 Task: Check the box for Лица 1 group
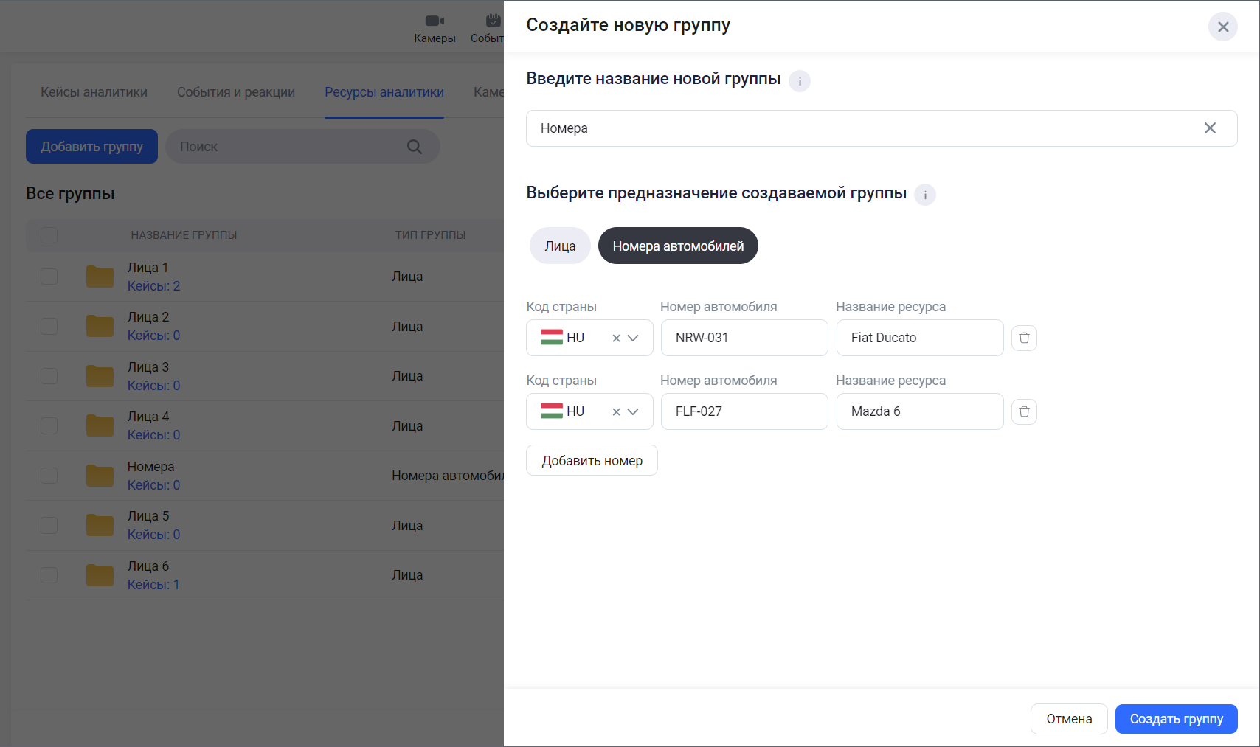click(49, 277)
